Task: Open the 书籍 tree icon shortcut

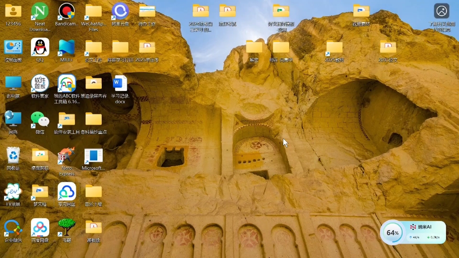Action: [x=67, y=228]
